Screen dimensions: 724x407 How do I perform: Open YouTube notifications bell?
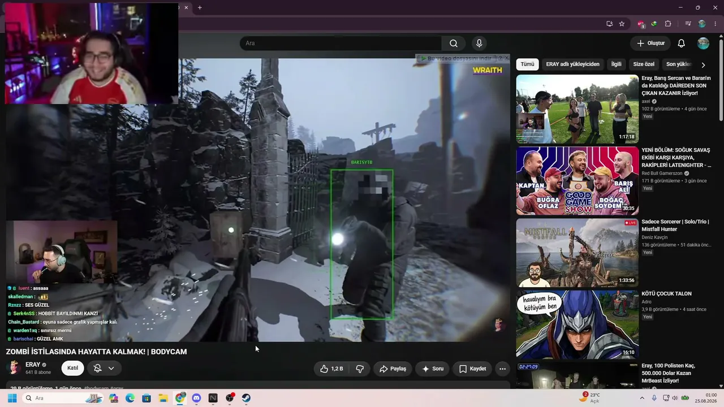pos(682,44)
